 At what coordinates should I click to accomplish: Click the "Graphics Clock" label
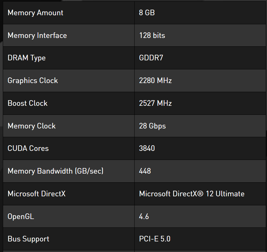coord(33,81)
